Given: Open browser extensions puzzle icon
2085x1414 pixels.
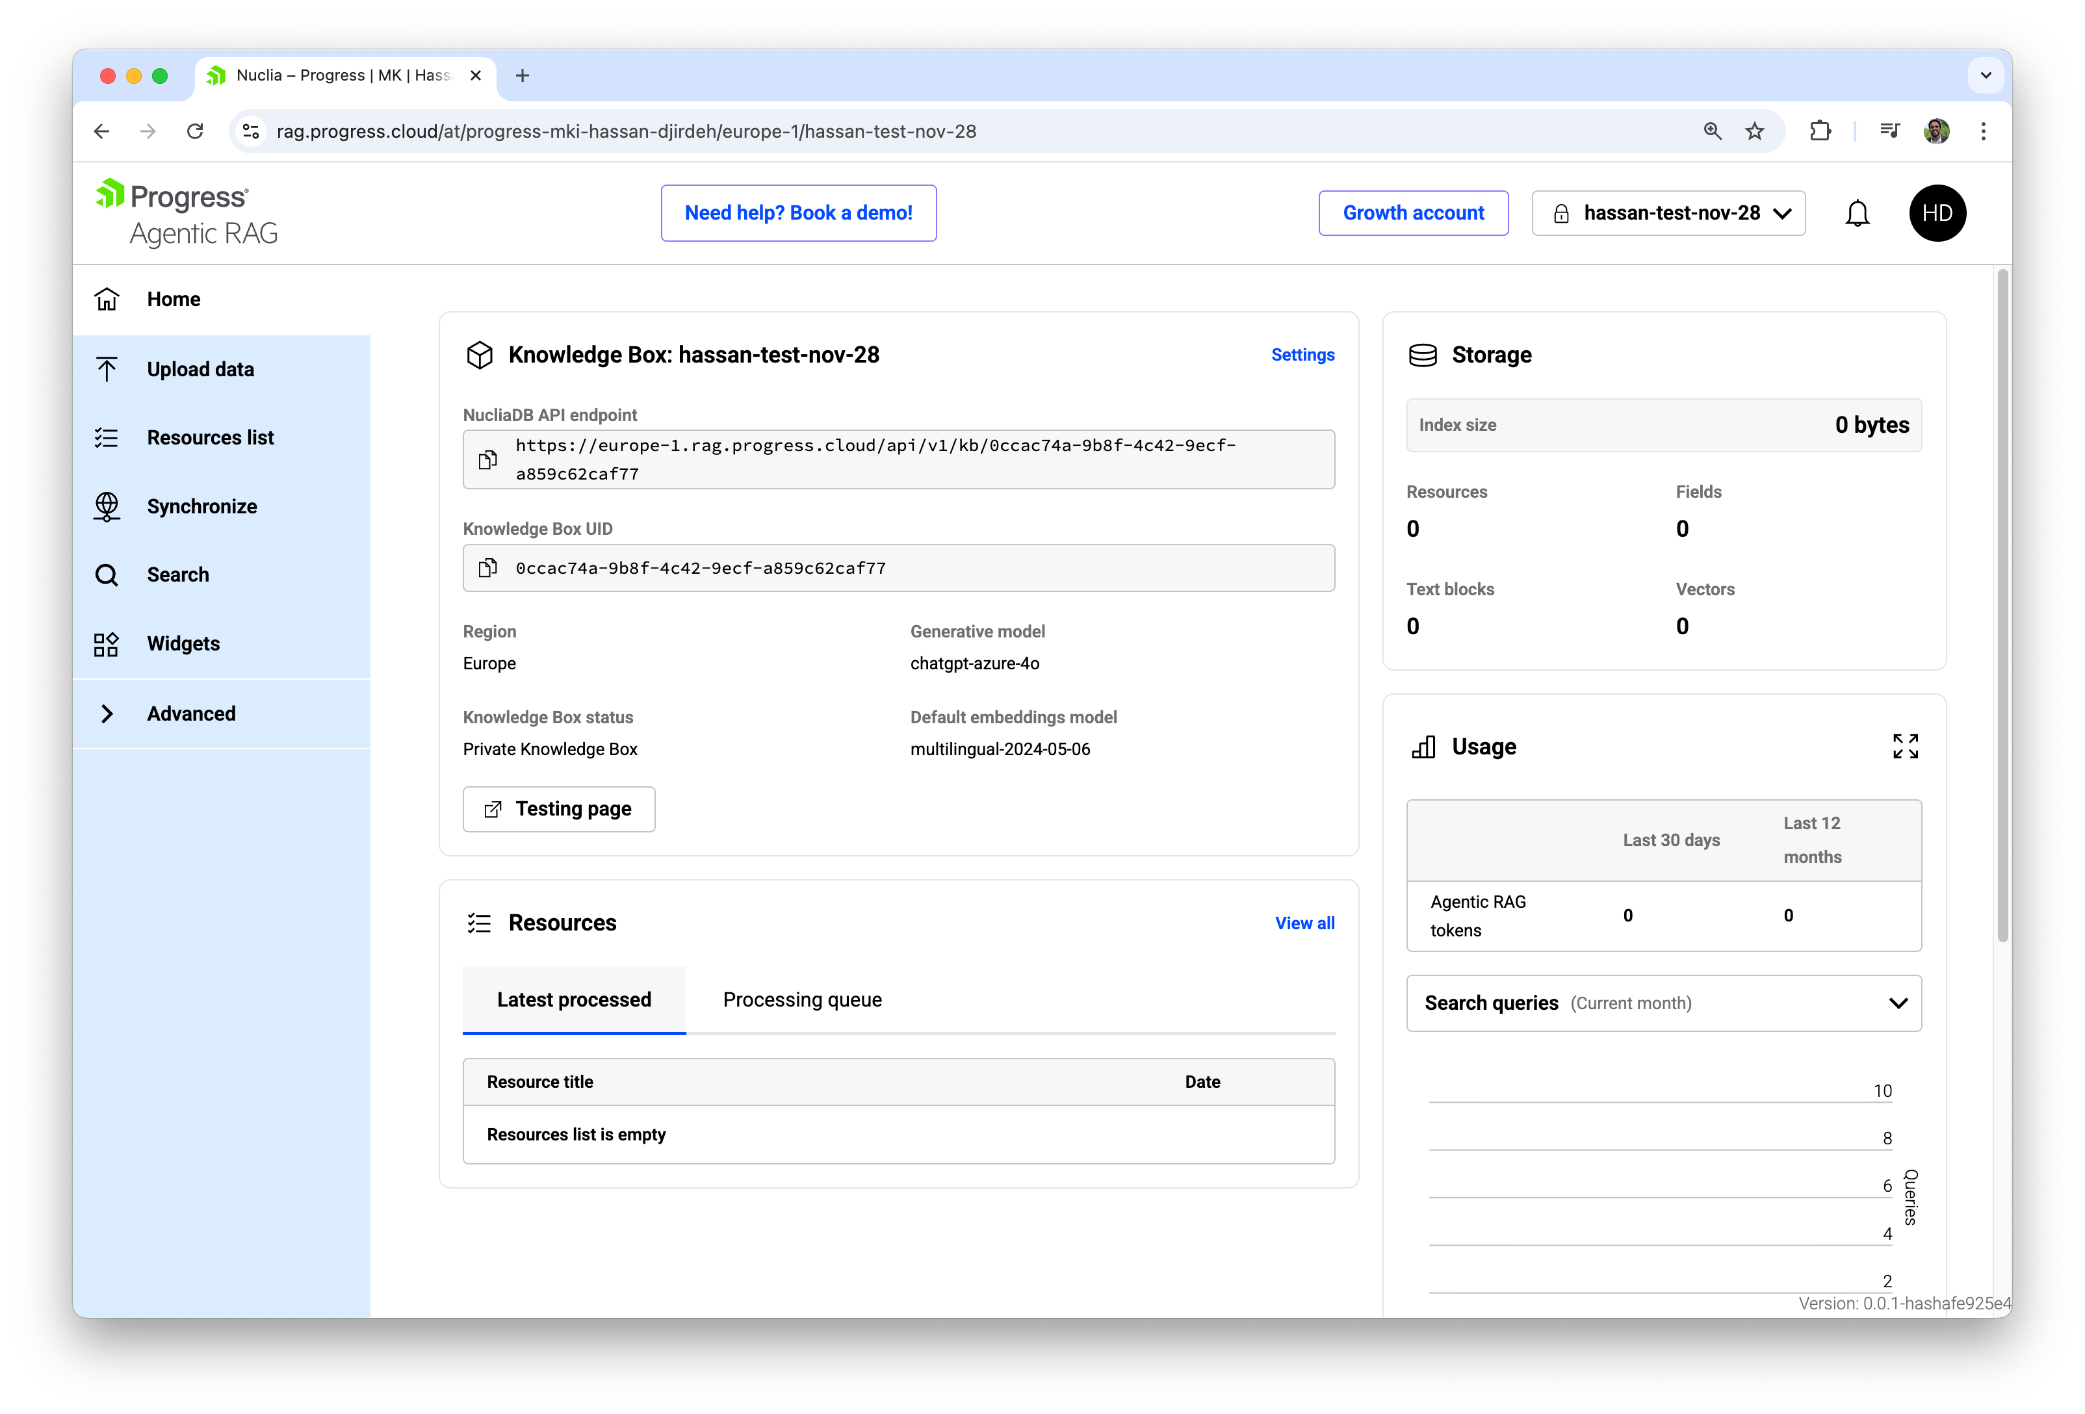Looking at the screenshot, I should [x=1819, y=131].
